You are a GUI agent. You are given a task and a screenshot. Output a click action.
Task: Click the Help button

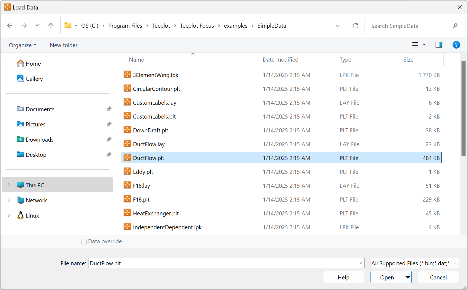coord(343,277)
